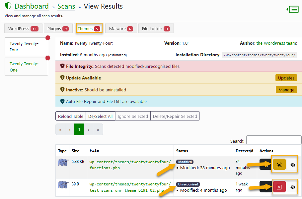This screenshot has height=199, width=302.
Task: Sort the table by Size column
Action: coord(78,151)
